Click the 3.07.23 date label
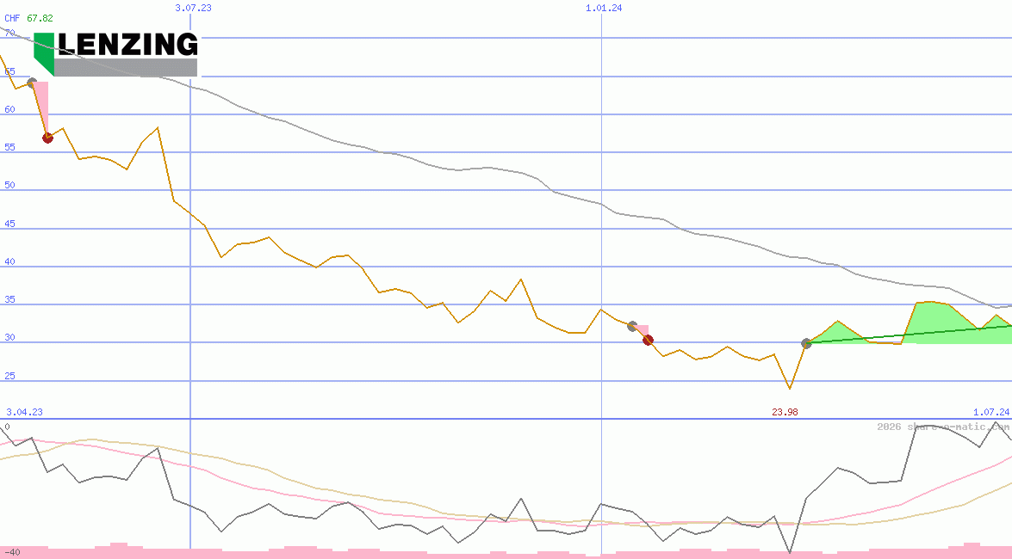The height and width of the screenshot is (559, 1012). (x=193, y=8)
